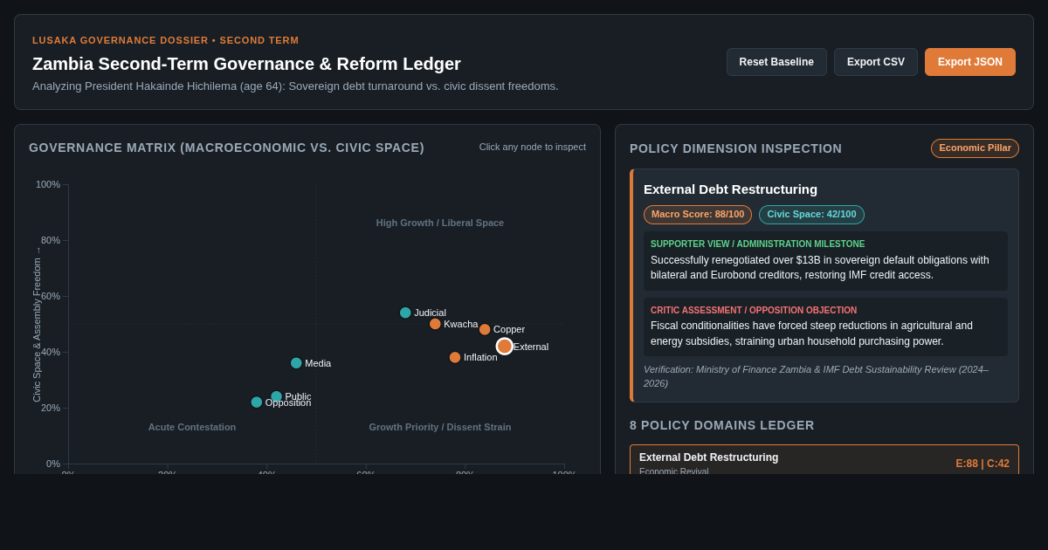Click the Verification source note text
The image size is (1048, 550).
coord(817,376)
